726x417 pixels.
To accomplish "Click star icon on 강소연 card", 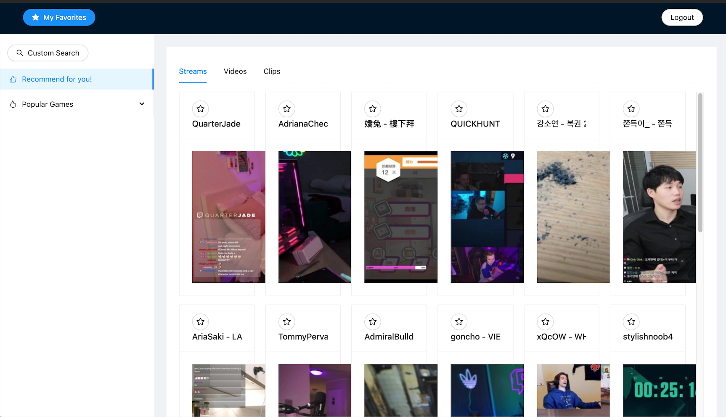I will 545,109.
